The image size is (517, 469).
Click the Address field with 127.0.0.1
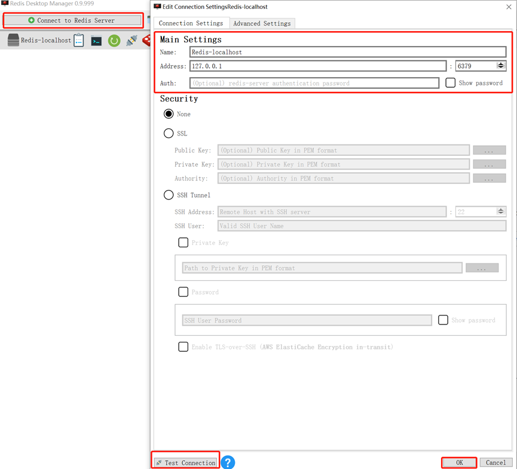click(318, 66)
